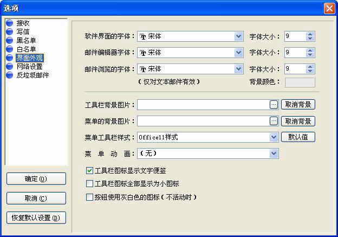Click the blue ball icon beside 黑名单

click(9, 41)
